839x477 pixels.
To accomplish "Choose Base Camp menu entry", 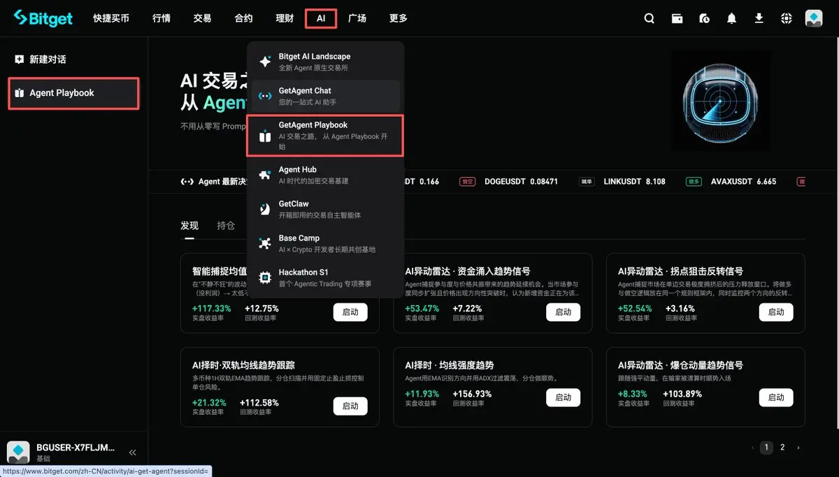I will [326, 243].
